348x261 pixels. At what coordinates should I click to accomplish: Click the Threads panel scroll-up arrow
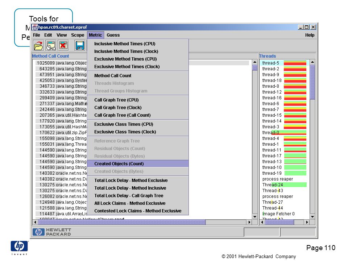[x=312, y=62]
